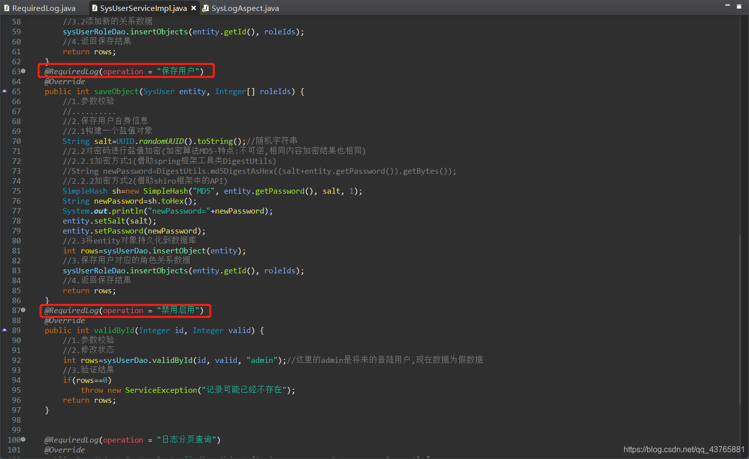This screenshot has width=749, height=459.
Task: Click "return rows;" on line 96
Action: tap(89, 400)
